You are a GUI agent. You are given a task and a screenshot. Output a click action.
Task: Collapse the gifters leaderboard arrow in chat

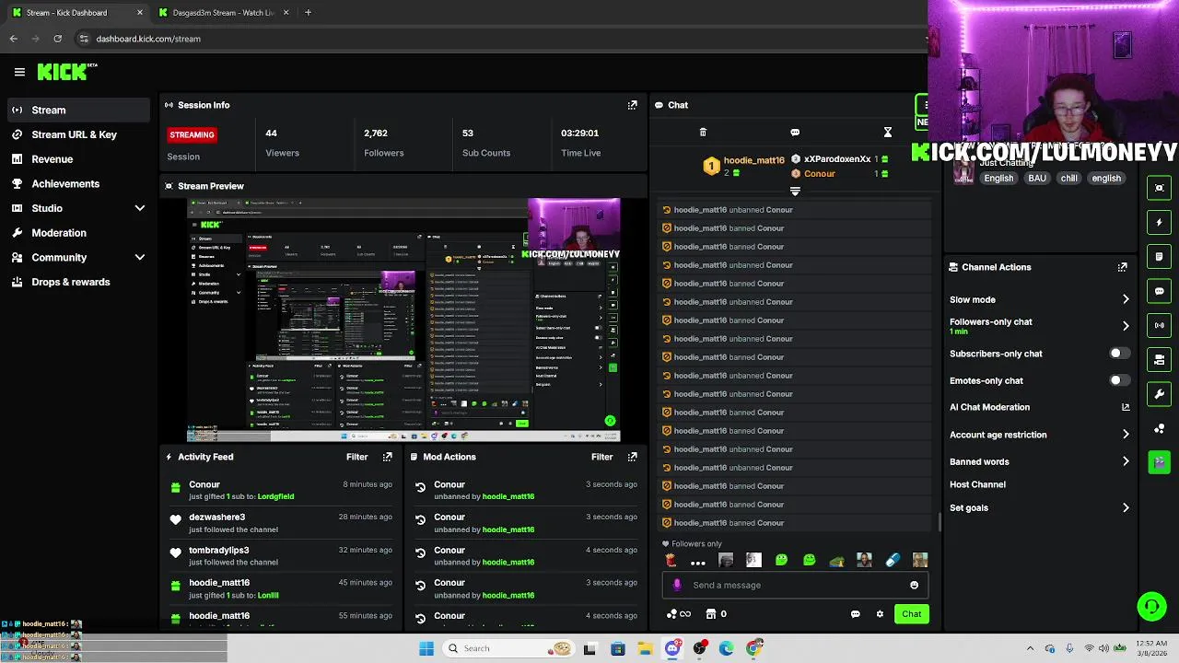point(795,192)
